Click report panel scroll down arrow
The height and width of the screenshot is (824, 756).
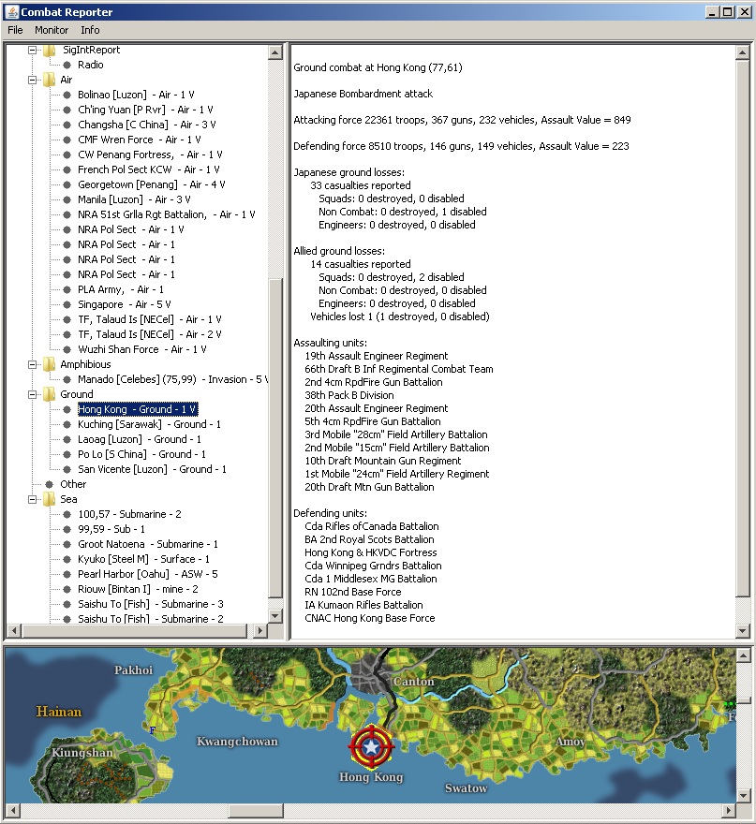click(742, 630)
